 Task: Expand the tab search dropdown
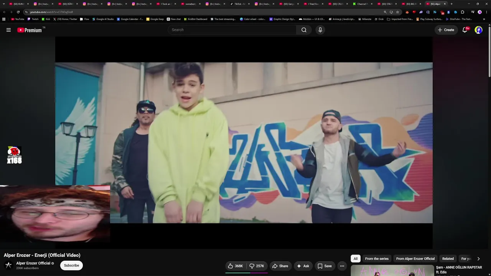click(x=4, y=4)
